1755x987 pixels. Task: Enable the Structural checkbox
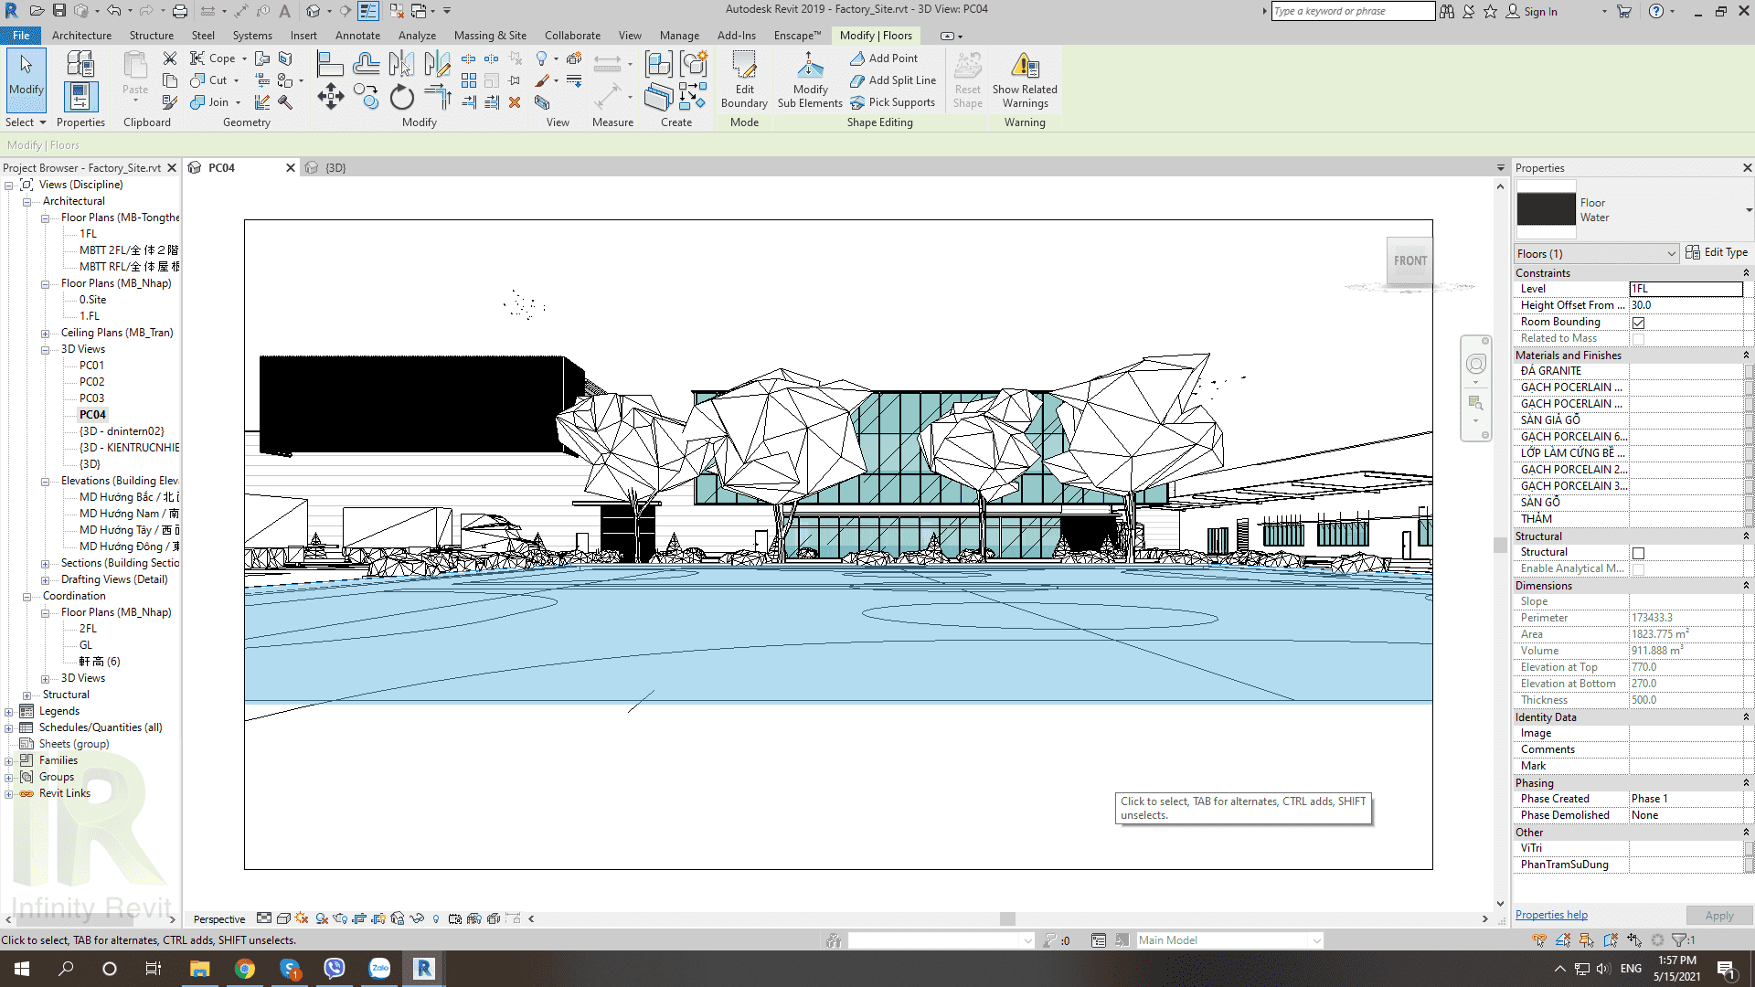click(1639, 553)
